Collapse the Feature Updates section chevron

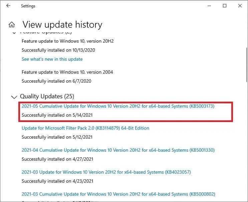(14, 33)
